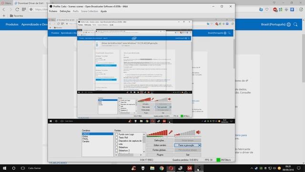Toggle the Texto Roll source checkbox

coord(117,138)
